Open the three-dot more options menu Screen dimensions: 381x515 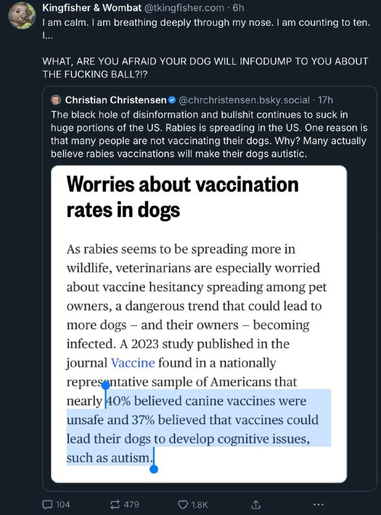319,505
